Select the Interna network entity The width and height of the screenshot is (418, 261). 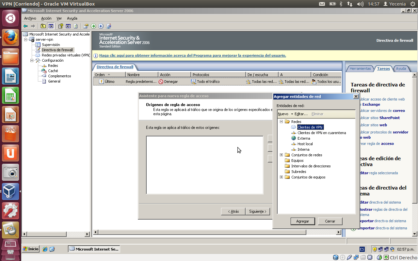[303, 149]
